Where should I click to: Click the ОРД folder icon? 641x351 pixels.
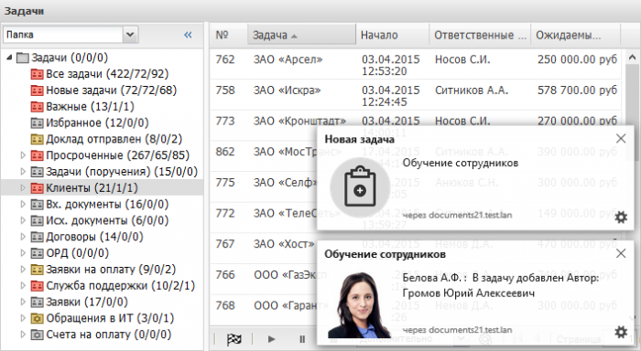pyautogui.click(x=38, y=253)
